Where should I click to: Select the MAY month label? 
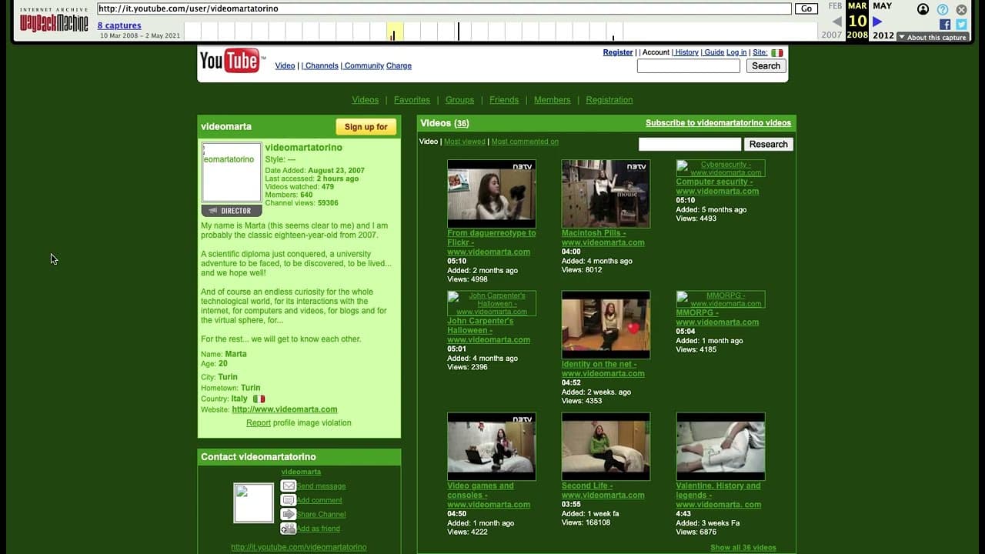pyautogui.click(x=883, y=6)
